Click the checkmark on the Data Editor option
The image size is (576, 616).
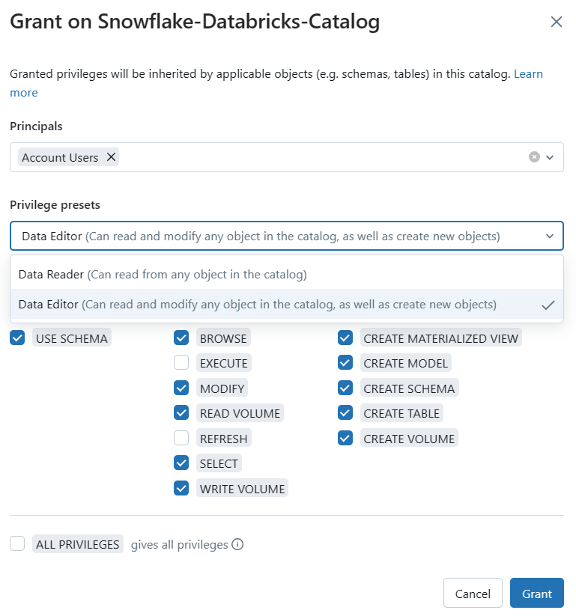[548, 305]
